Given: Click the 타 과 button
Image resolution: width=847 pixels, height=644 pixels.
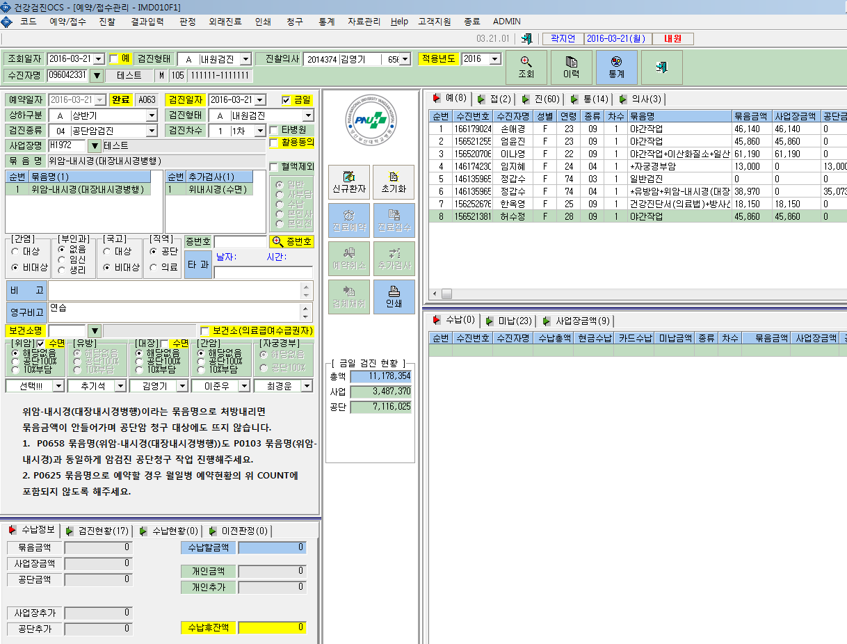Looking at the screenshot, I should click(x=198, y=264).
